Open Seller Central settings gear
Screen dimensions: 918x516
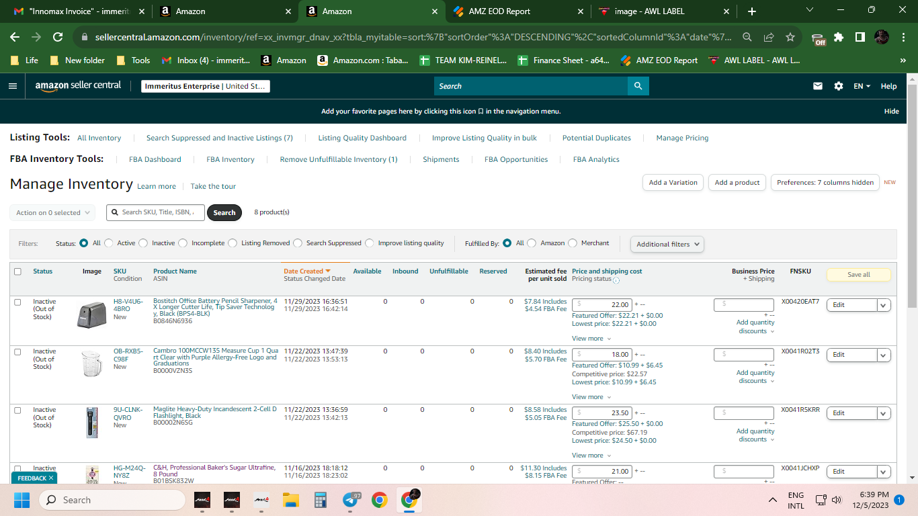839,86
